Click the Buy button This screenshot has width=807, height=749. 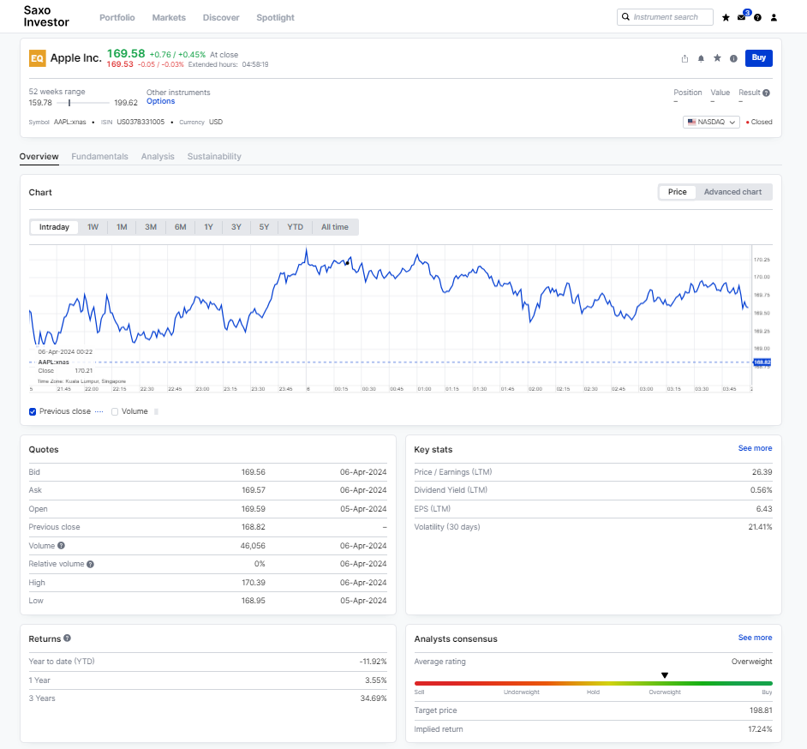tap(759, 57)
